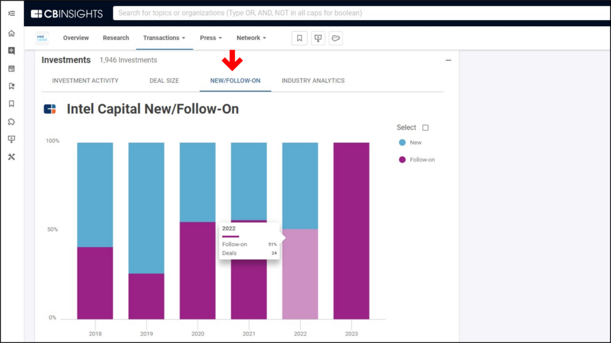
Task: Switch to the Investment Activity tab
Action: (x=85, y=80)
